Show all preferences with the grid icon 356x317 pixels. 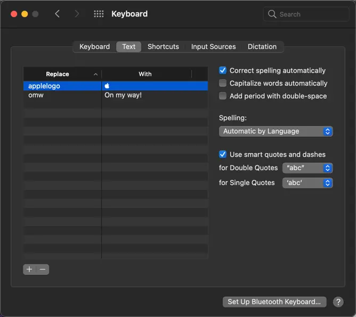click(x=99, y=14)
